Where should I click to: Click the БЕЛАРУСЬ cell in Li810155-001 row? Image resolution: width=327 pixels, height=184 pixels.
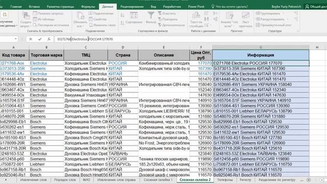coord(123,111)
